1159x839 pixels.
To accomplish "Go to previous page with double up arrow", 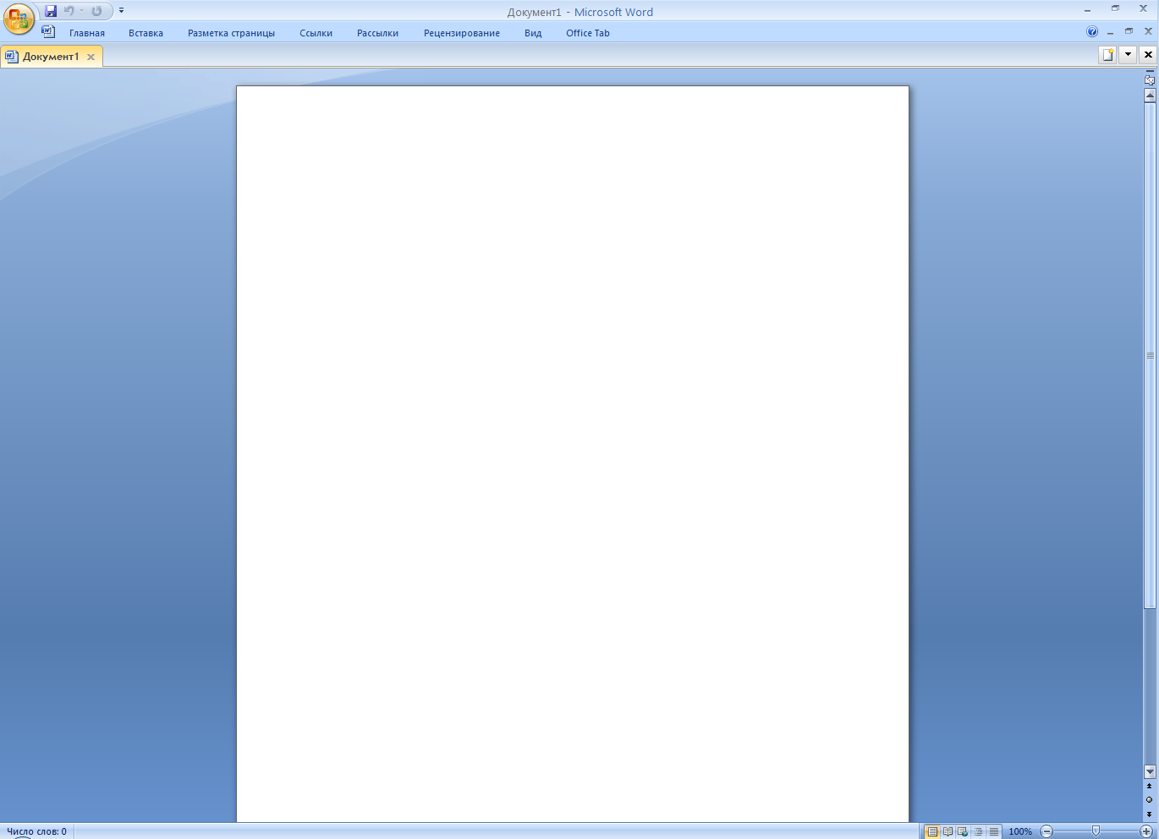I will pos(1149,787).
